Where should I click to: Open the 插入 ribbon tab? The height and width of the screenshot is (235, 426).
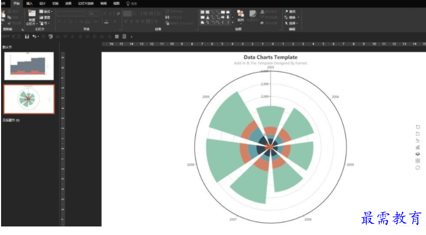point(29,3)
